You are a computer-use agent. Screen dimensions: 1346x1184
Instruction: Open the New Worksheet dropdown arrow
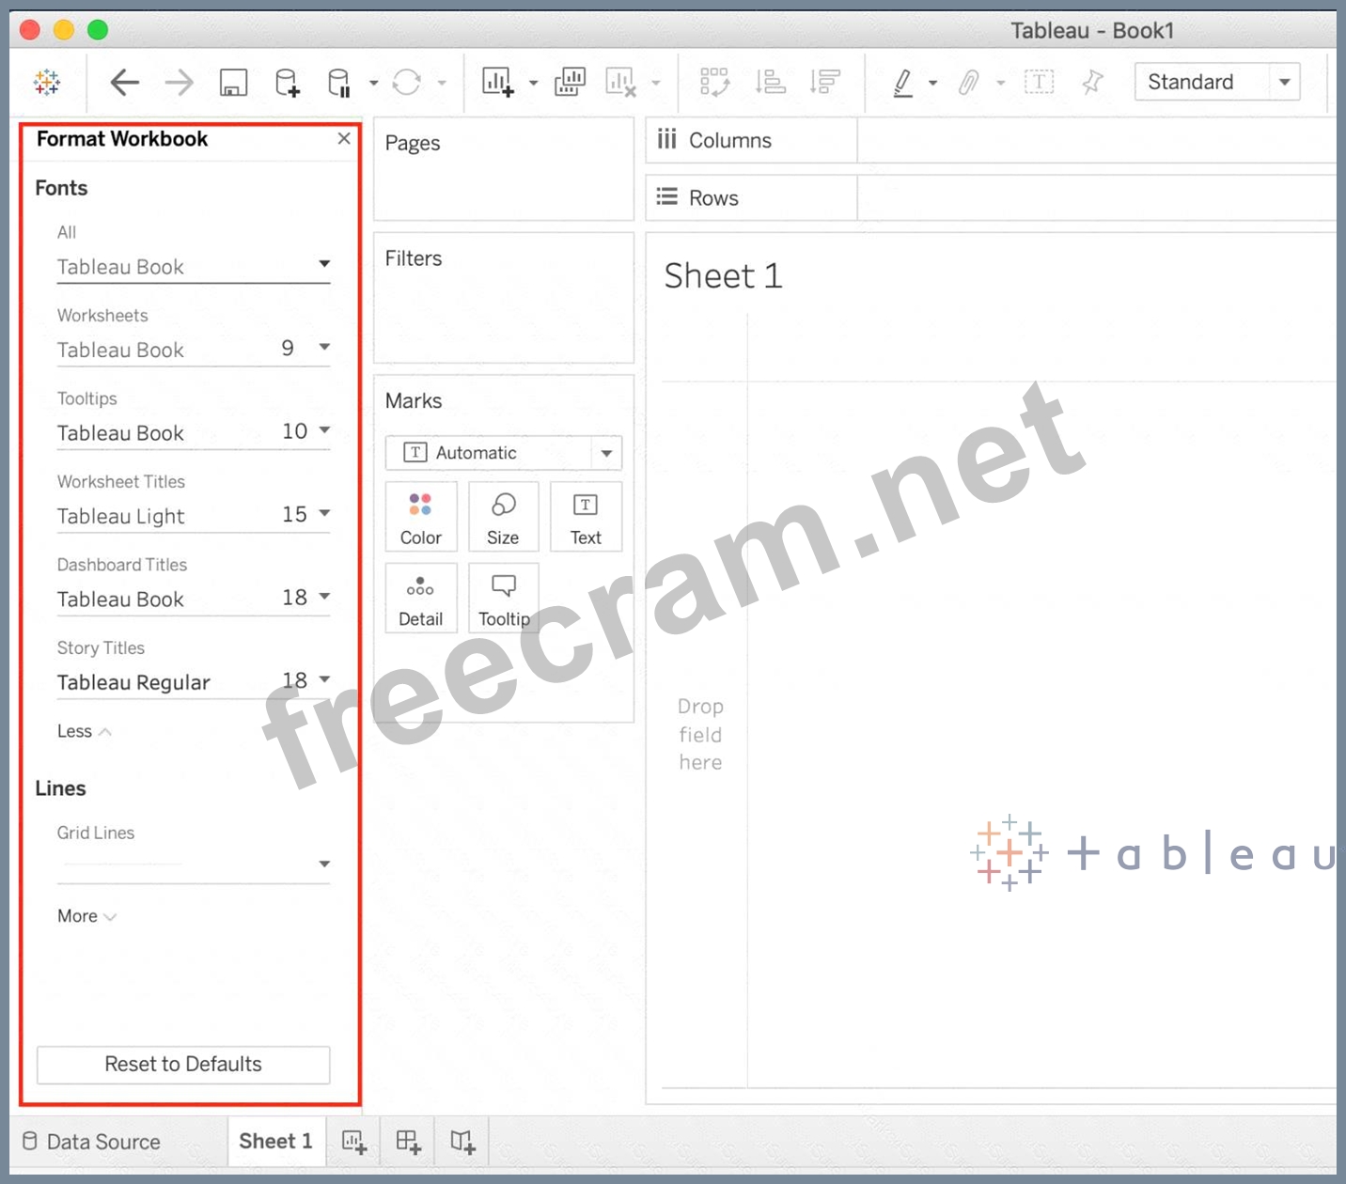[533, 83]
